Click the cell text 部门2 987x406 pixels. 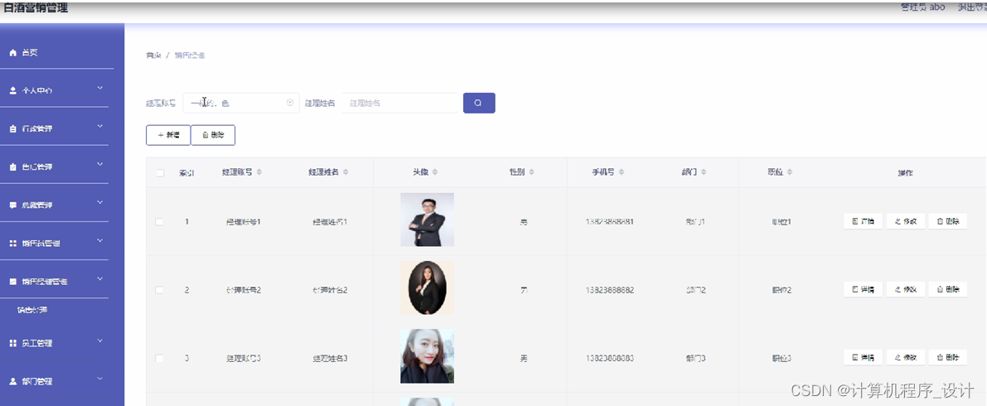[x=695, y=290]
